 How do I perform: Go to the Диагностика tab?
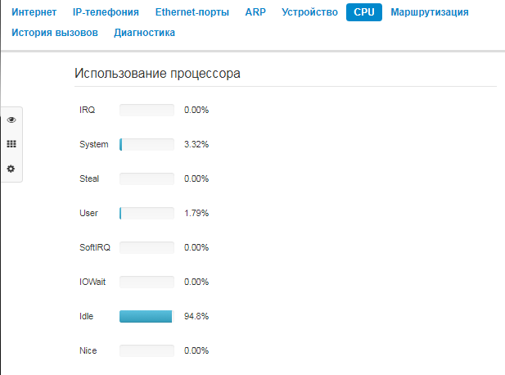click(x=145, y=33)
